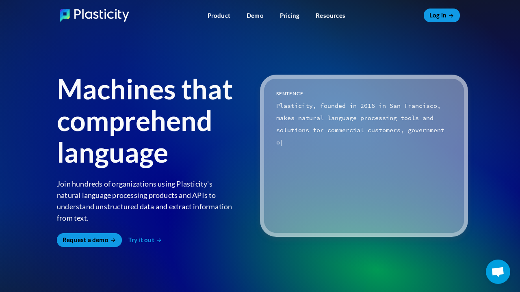Click the Plasticity logo icon
520x292 pixels.
[x=65, y=15]
